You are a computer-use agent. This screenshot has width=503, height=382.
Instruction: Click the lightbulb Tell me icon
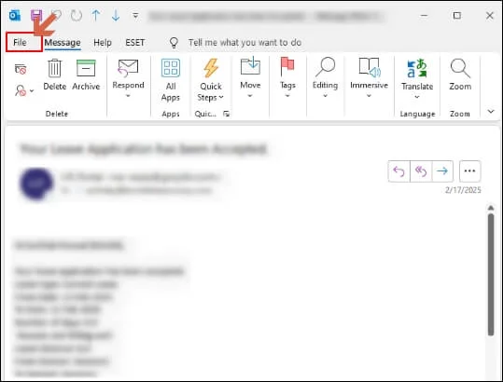coord(174,43)
